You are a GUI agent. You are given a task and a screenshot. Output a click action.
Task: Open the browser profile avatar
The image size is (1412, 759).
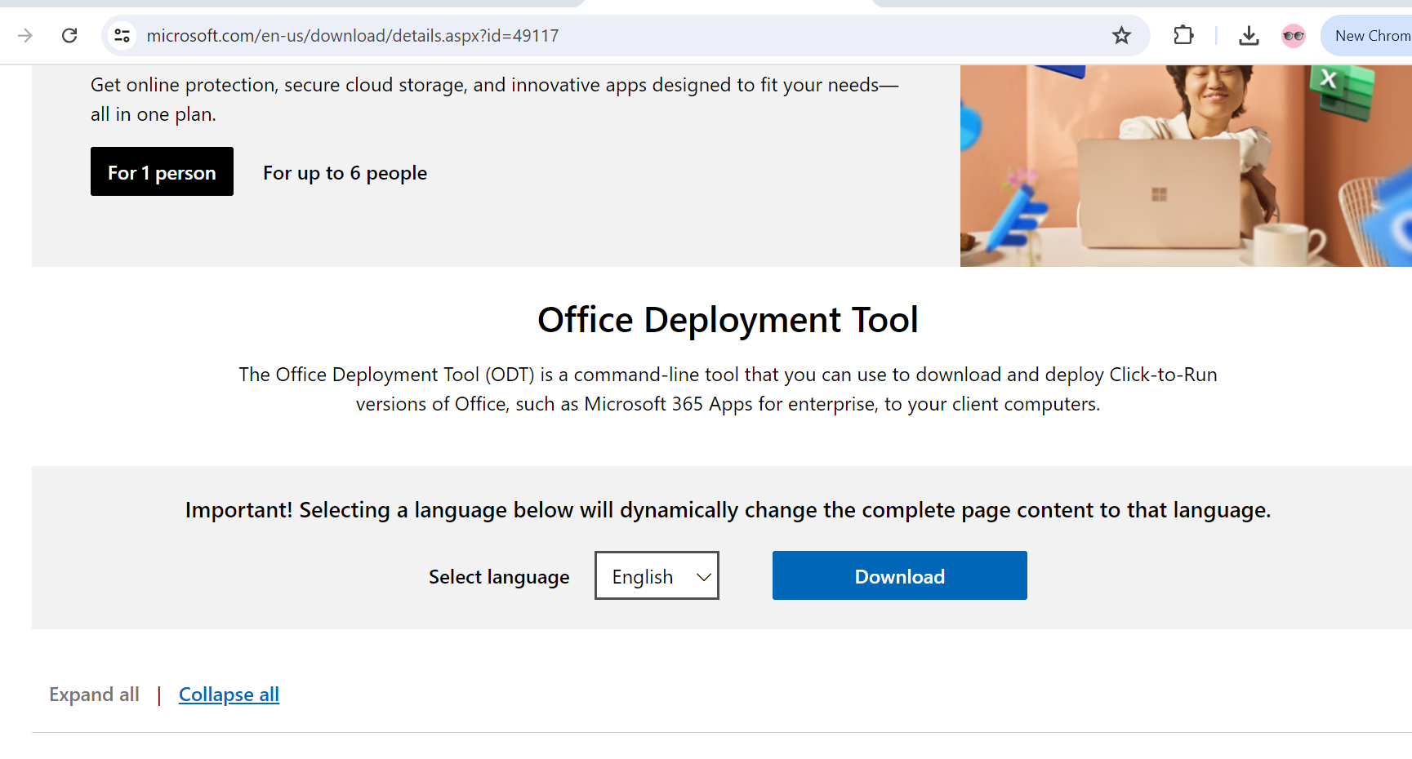point(1293,35)
